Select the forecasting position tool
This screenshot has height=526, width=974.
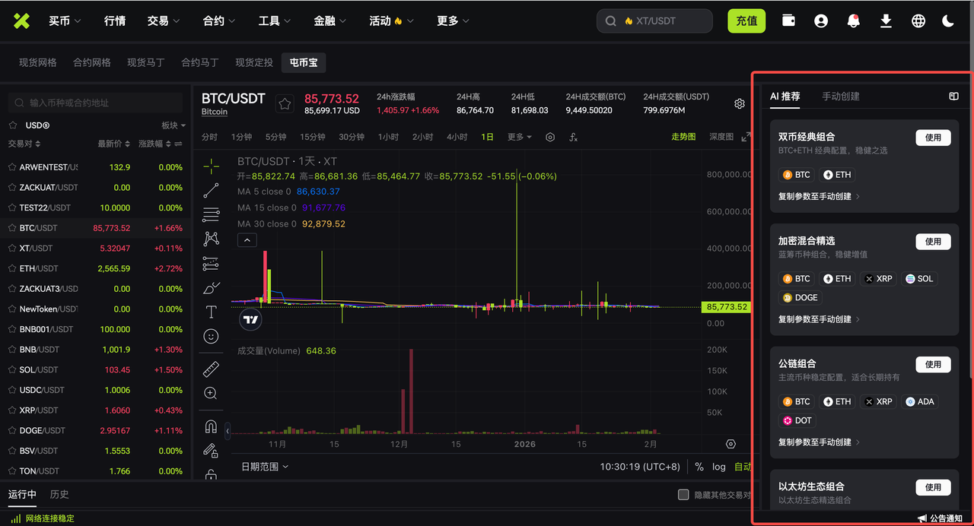211,264
